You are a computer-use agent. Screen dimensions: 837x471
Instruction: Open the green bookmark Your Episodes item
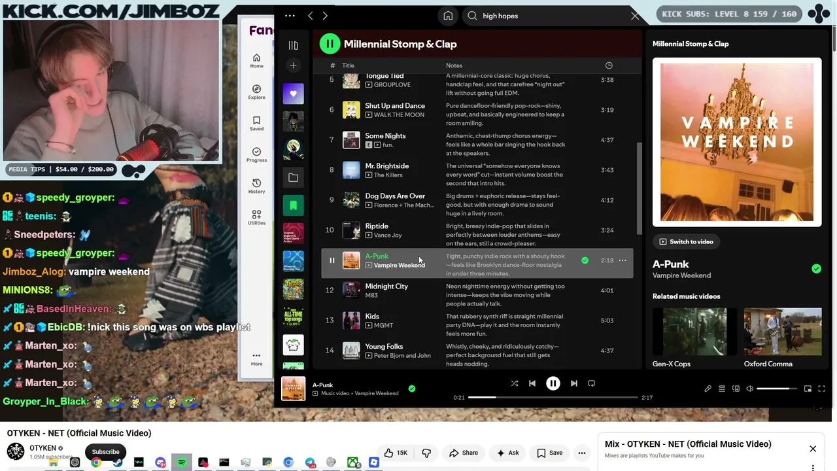tap(293, 205)
